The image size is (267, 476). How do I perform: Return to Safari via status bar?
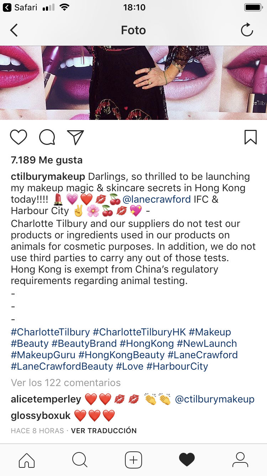[20, 7]
